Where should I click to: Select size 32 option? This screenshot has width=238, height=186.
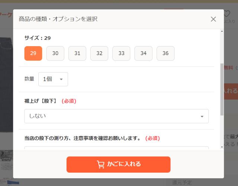coord(99,53)
